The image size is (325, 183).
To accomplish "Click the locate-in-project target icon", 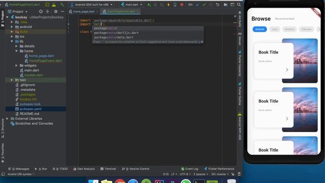I will pyautogui.click(x=41, y=12).
